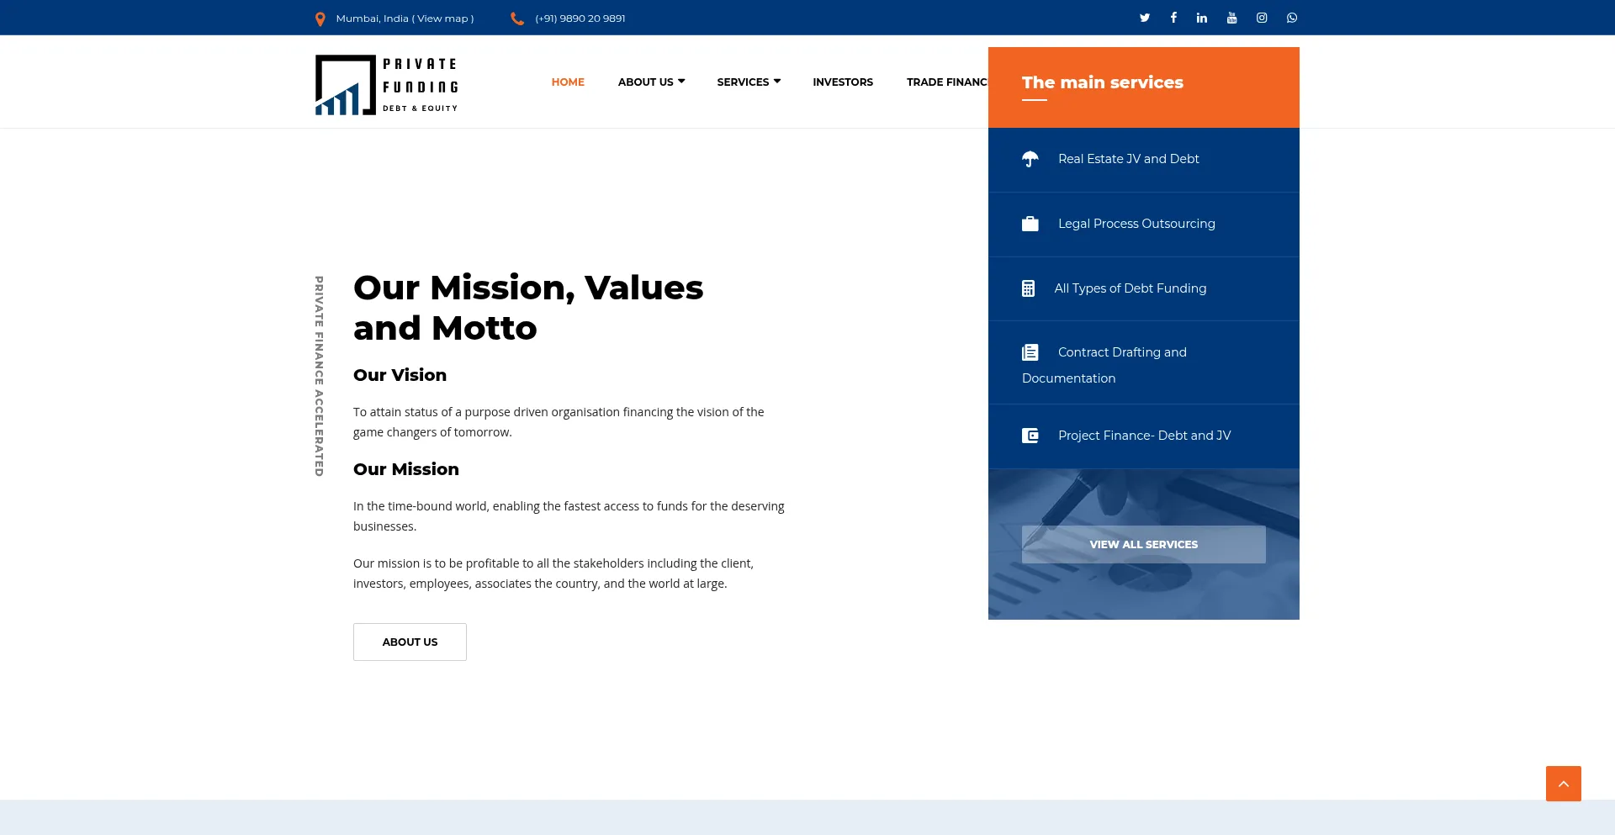Open the LinkedIn page
1615x835 pixels.
coord(1202,17)
